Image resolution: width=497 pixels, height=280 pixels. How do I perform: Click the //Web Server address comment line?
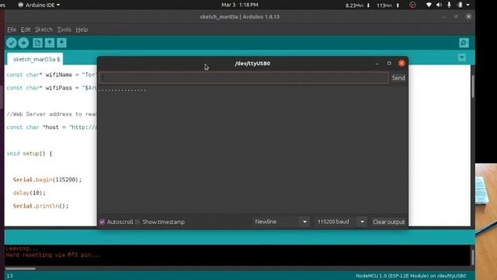51,114
